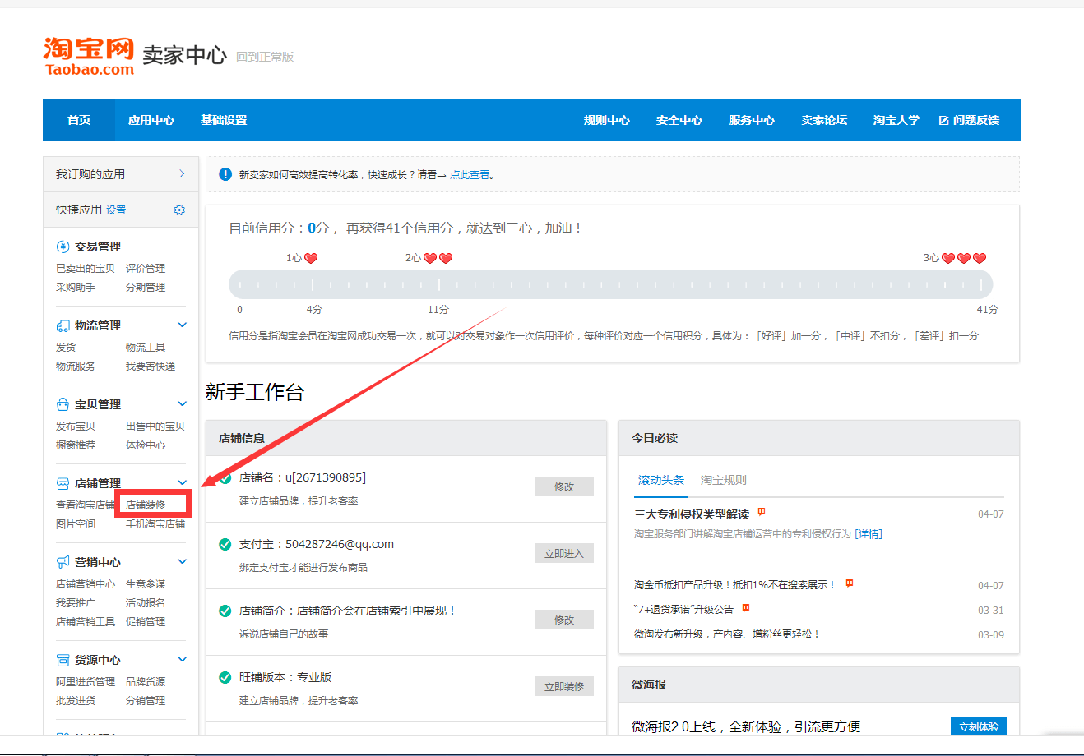1084x756 pixels.
Task: Open 发布宝贝 in sidebar
Action: [x=76, y=426]
